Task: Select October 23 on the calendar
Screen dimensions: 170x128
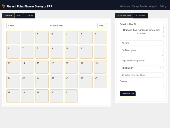Action: pos(57,82)
